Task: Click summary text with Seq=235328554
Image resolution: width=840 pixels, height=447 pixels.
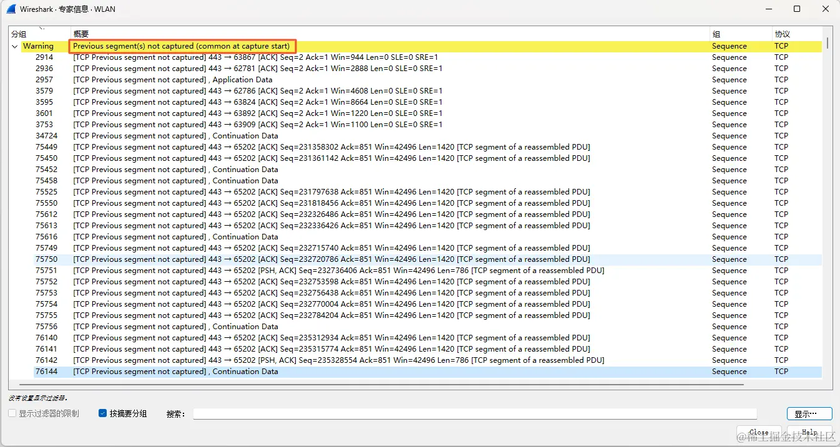Action: pyautogui.click(x=338, y=360)
